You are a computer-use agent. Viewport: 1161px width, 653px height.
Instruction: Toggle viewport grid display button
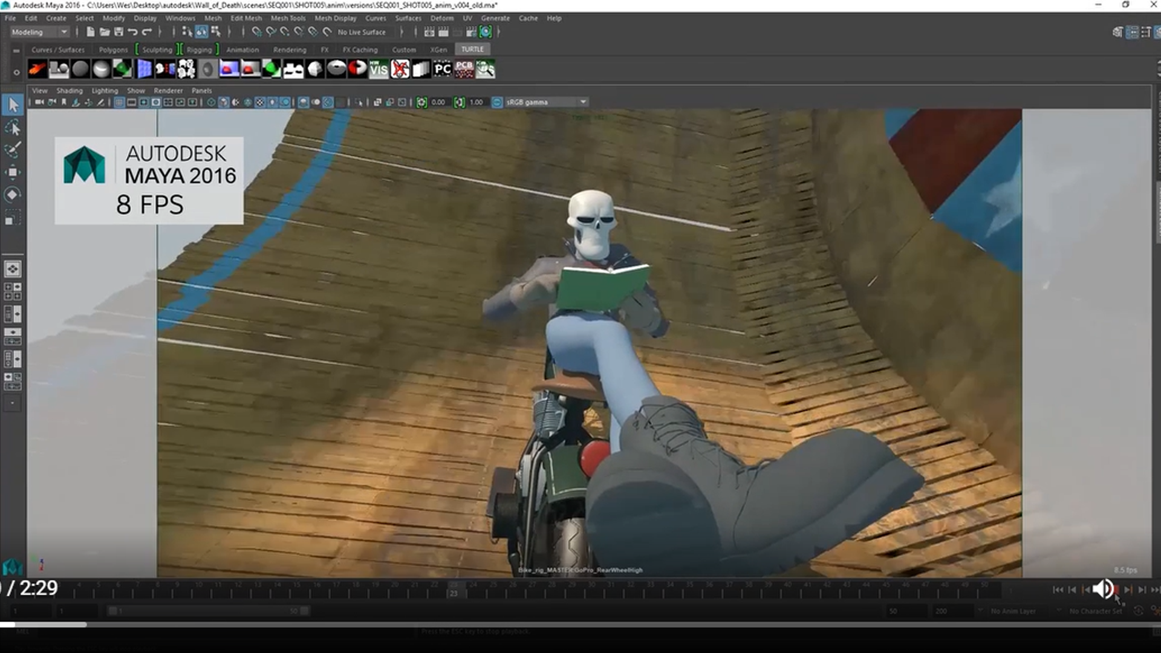tap(119, 102)
